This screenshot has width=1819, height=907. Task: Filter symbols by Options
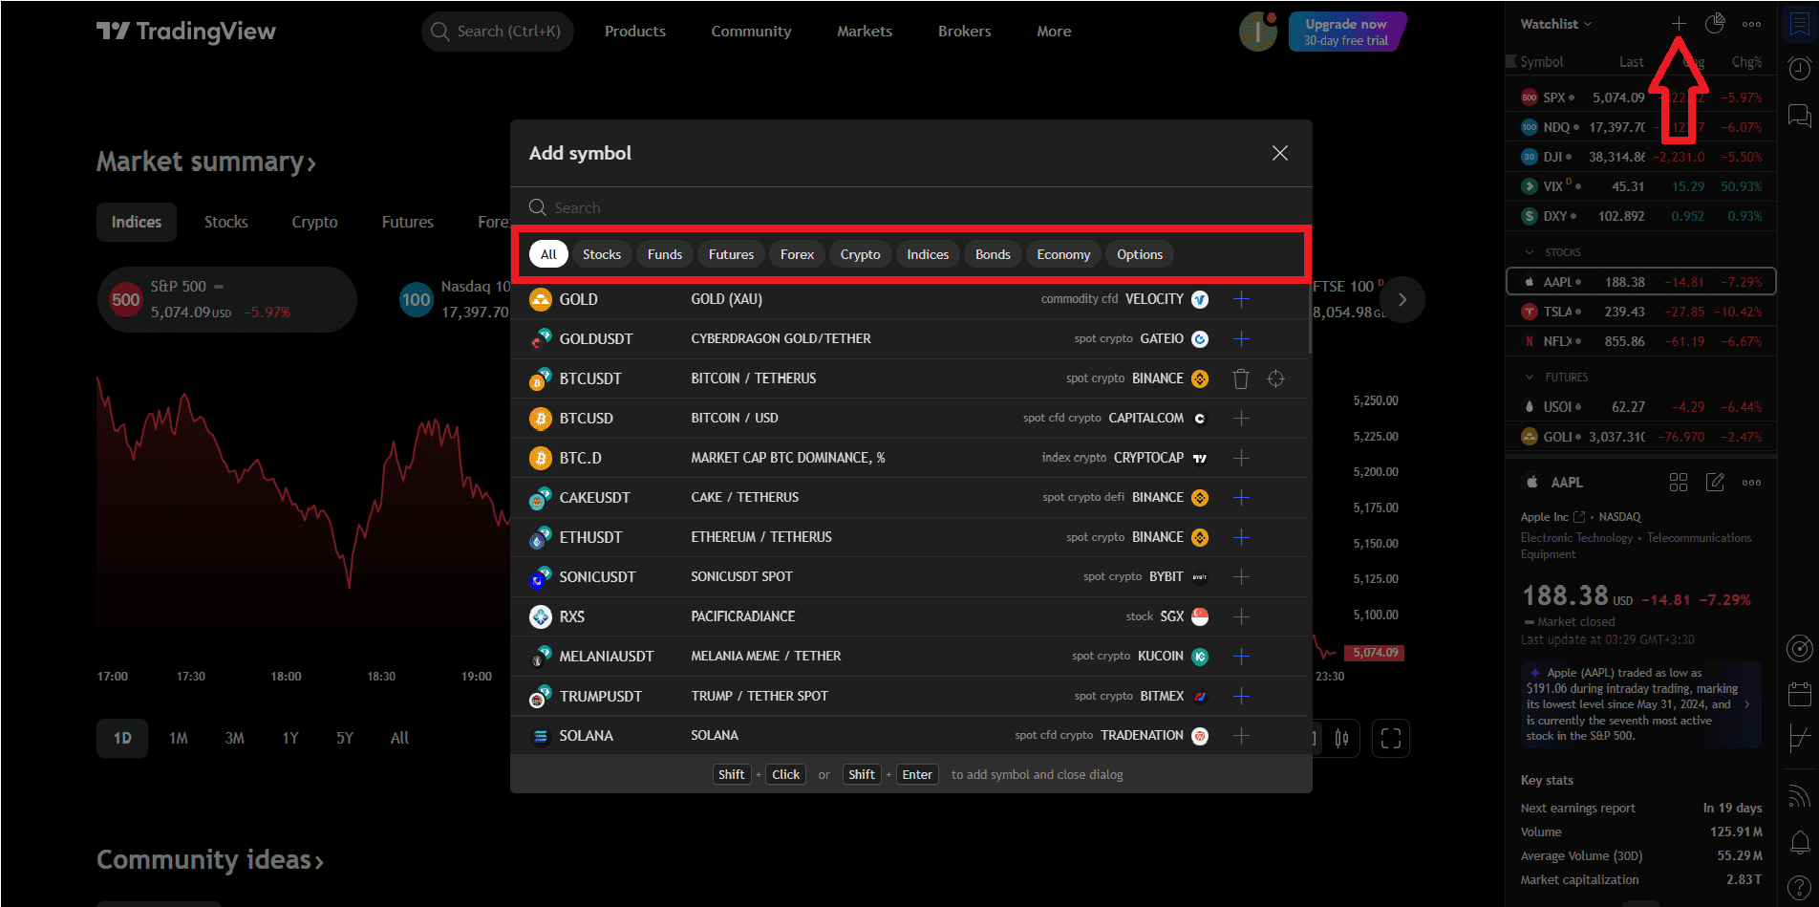coord(1140,254)
